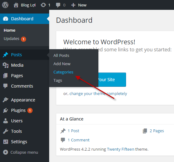
Task: Click the Appearance paintbrush icon
Action: pos(6,100)
